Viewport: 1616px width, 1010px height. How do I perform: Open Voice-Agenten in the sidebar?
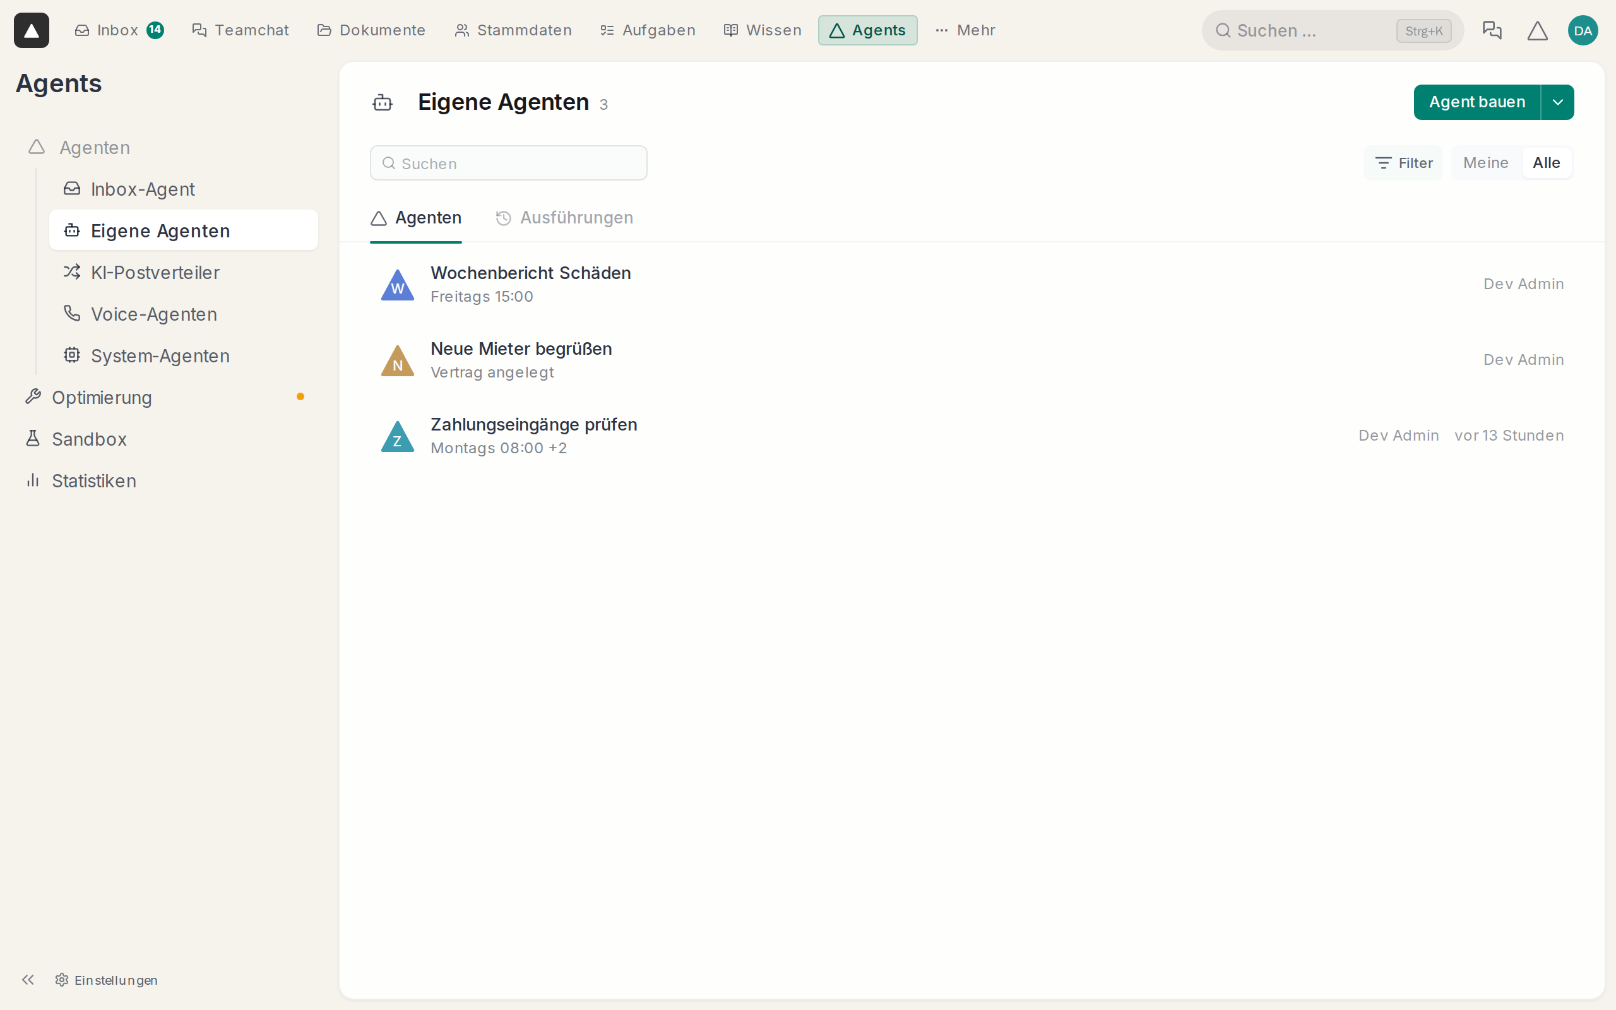click(184, 314)
